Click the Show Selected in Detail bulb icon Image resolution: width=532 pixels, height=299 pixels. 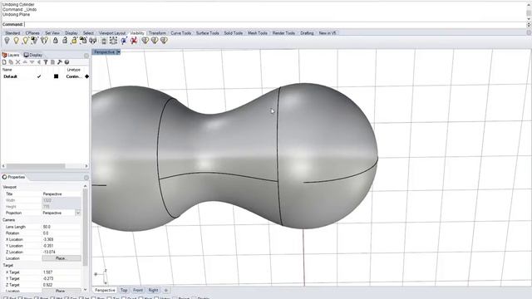[164, 41]
